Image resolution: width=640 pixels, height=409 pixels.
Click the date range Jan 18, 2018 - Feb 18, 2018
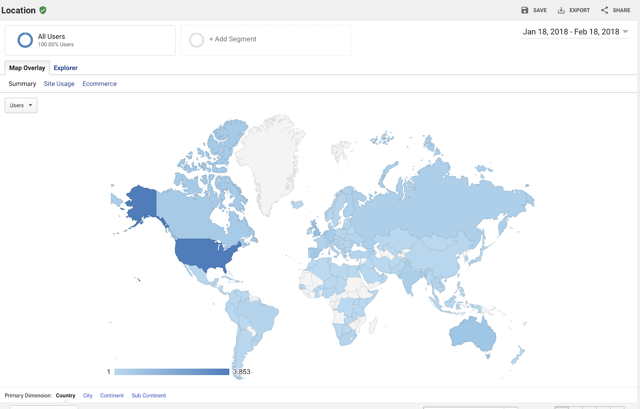(x=571, y=32)
